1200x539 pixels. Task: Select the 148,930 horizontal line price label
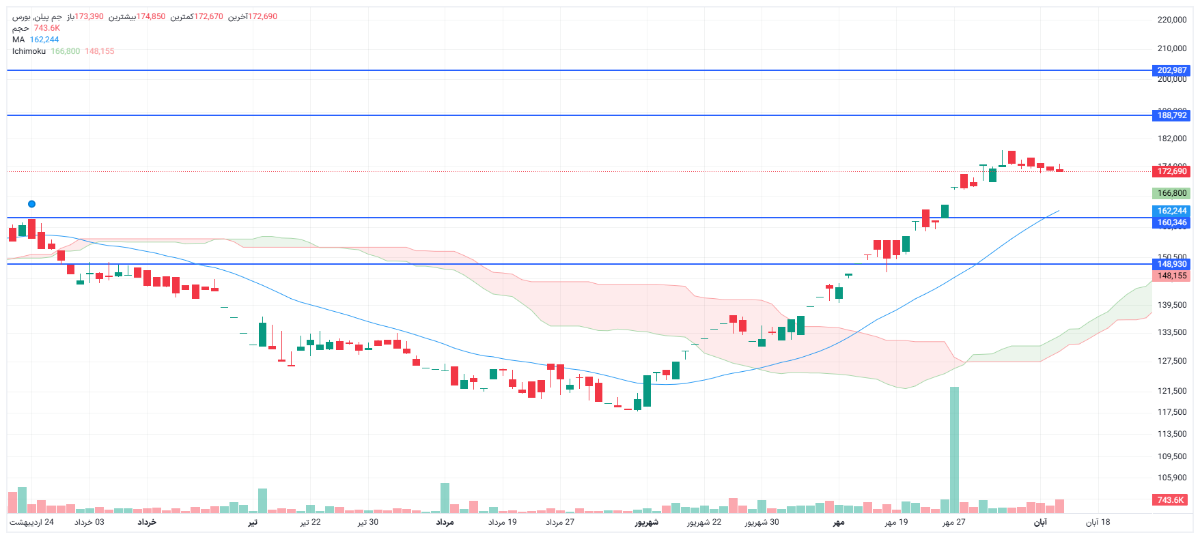(1171, 264)
